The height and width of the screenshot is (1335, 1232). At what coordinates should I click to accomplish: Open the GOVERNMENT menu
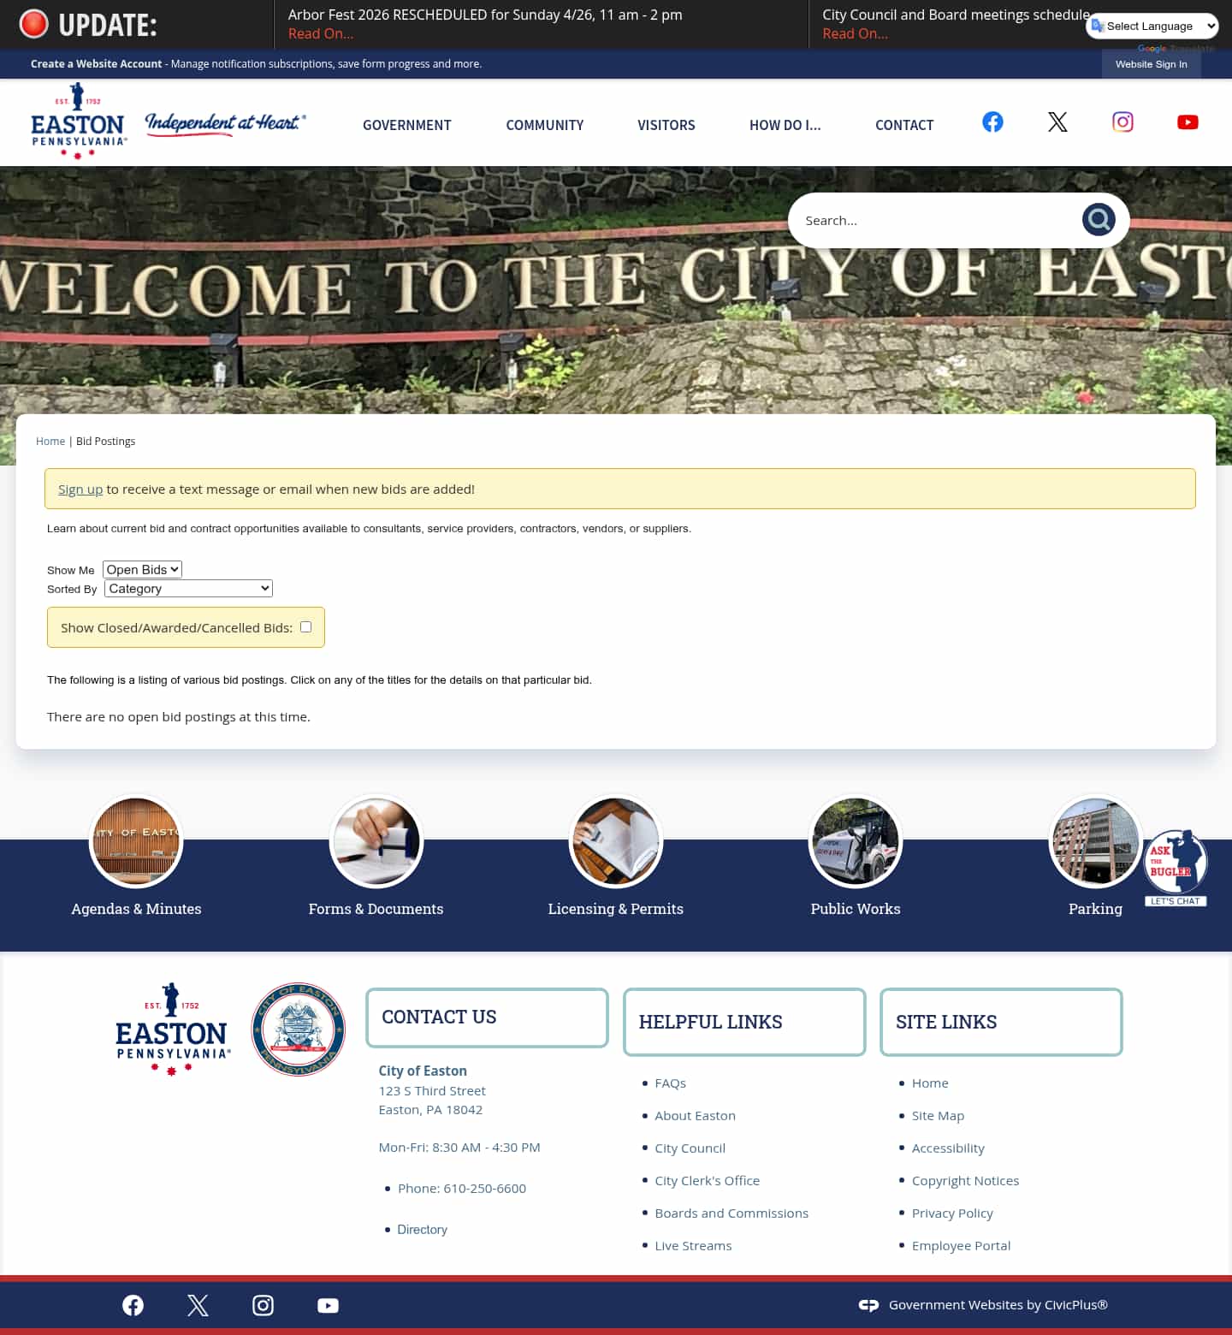pos(406,125)
